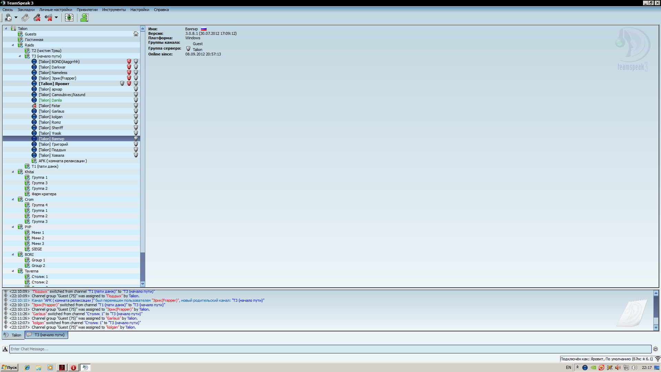Image resolution: width=661 pixels, height=372 pixels.
Task: Open the emoticon smiley picker
Action: click(x=655, y=349)
